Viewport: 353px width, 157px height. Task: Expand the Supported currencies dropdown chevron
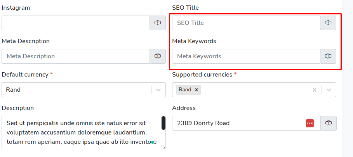pyautogui.click(x=329, y=90)
